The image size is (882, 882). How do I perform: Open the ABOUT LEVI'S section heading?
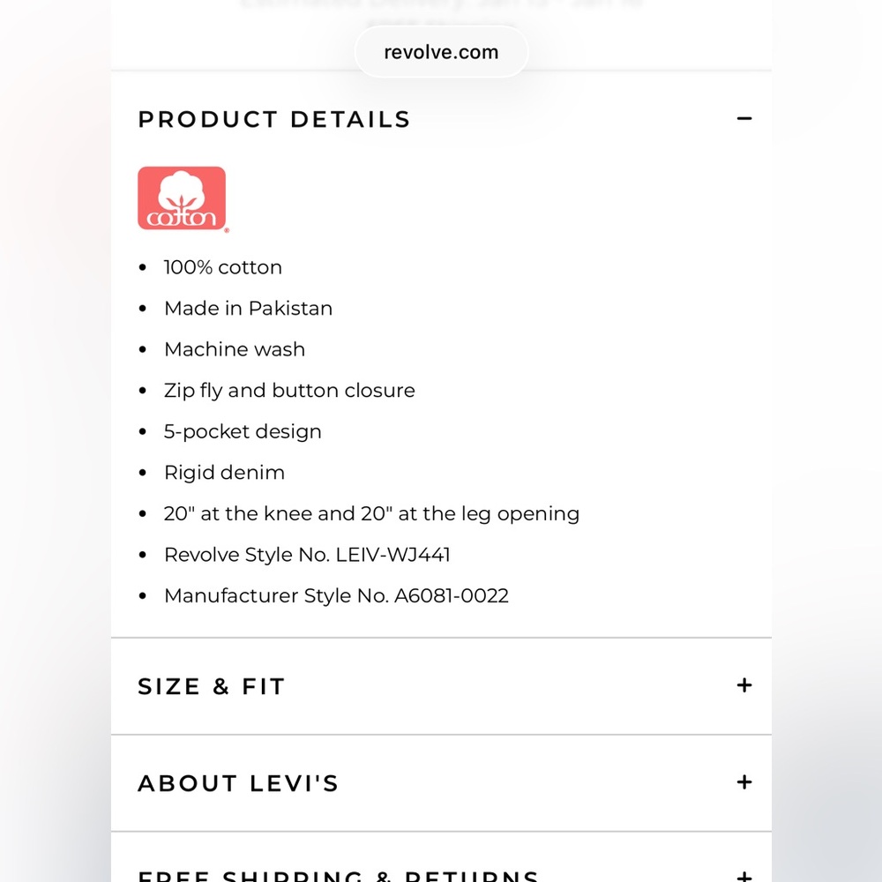pos(238,783)
